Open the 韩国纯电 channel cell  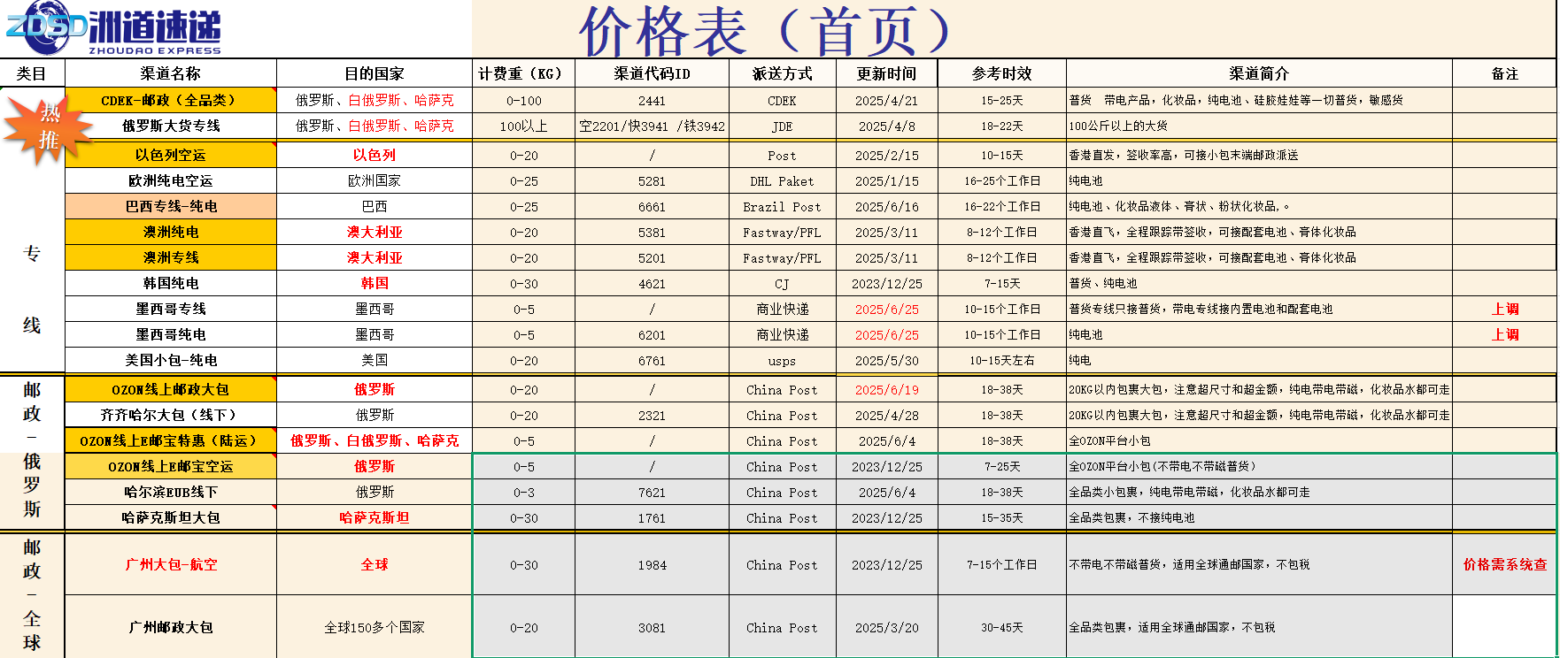pyautogui.click(x=171, y=283)
